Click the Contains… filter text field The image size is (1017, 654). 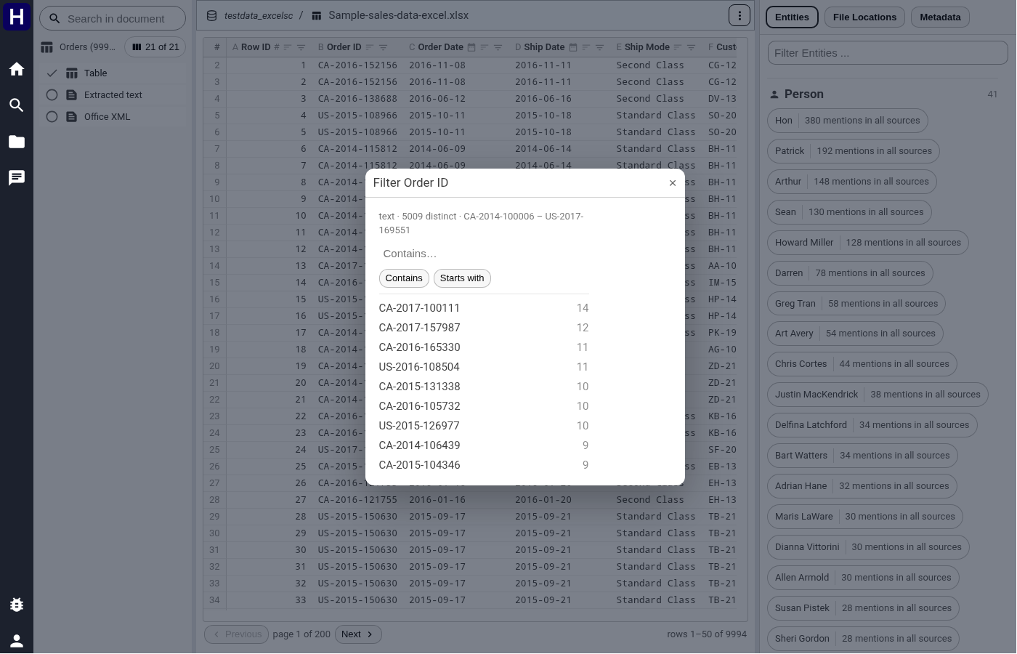(x=484, y=254)
